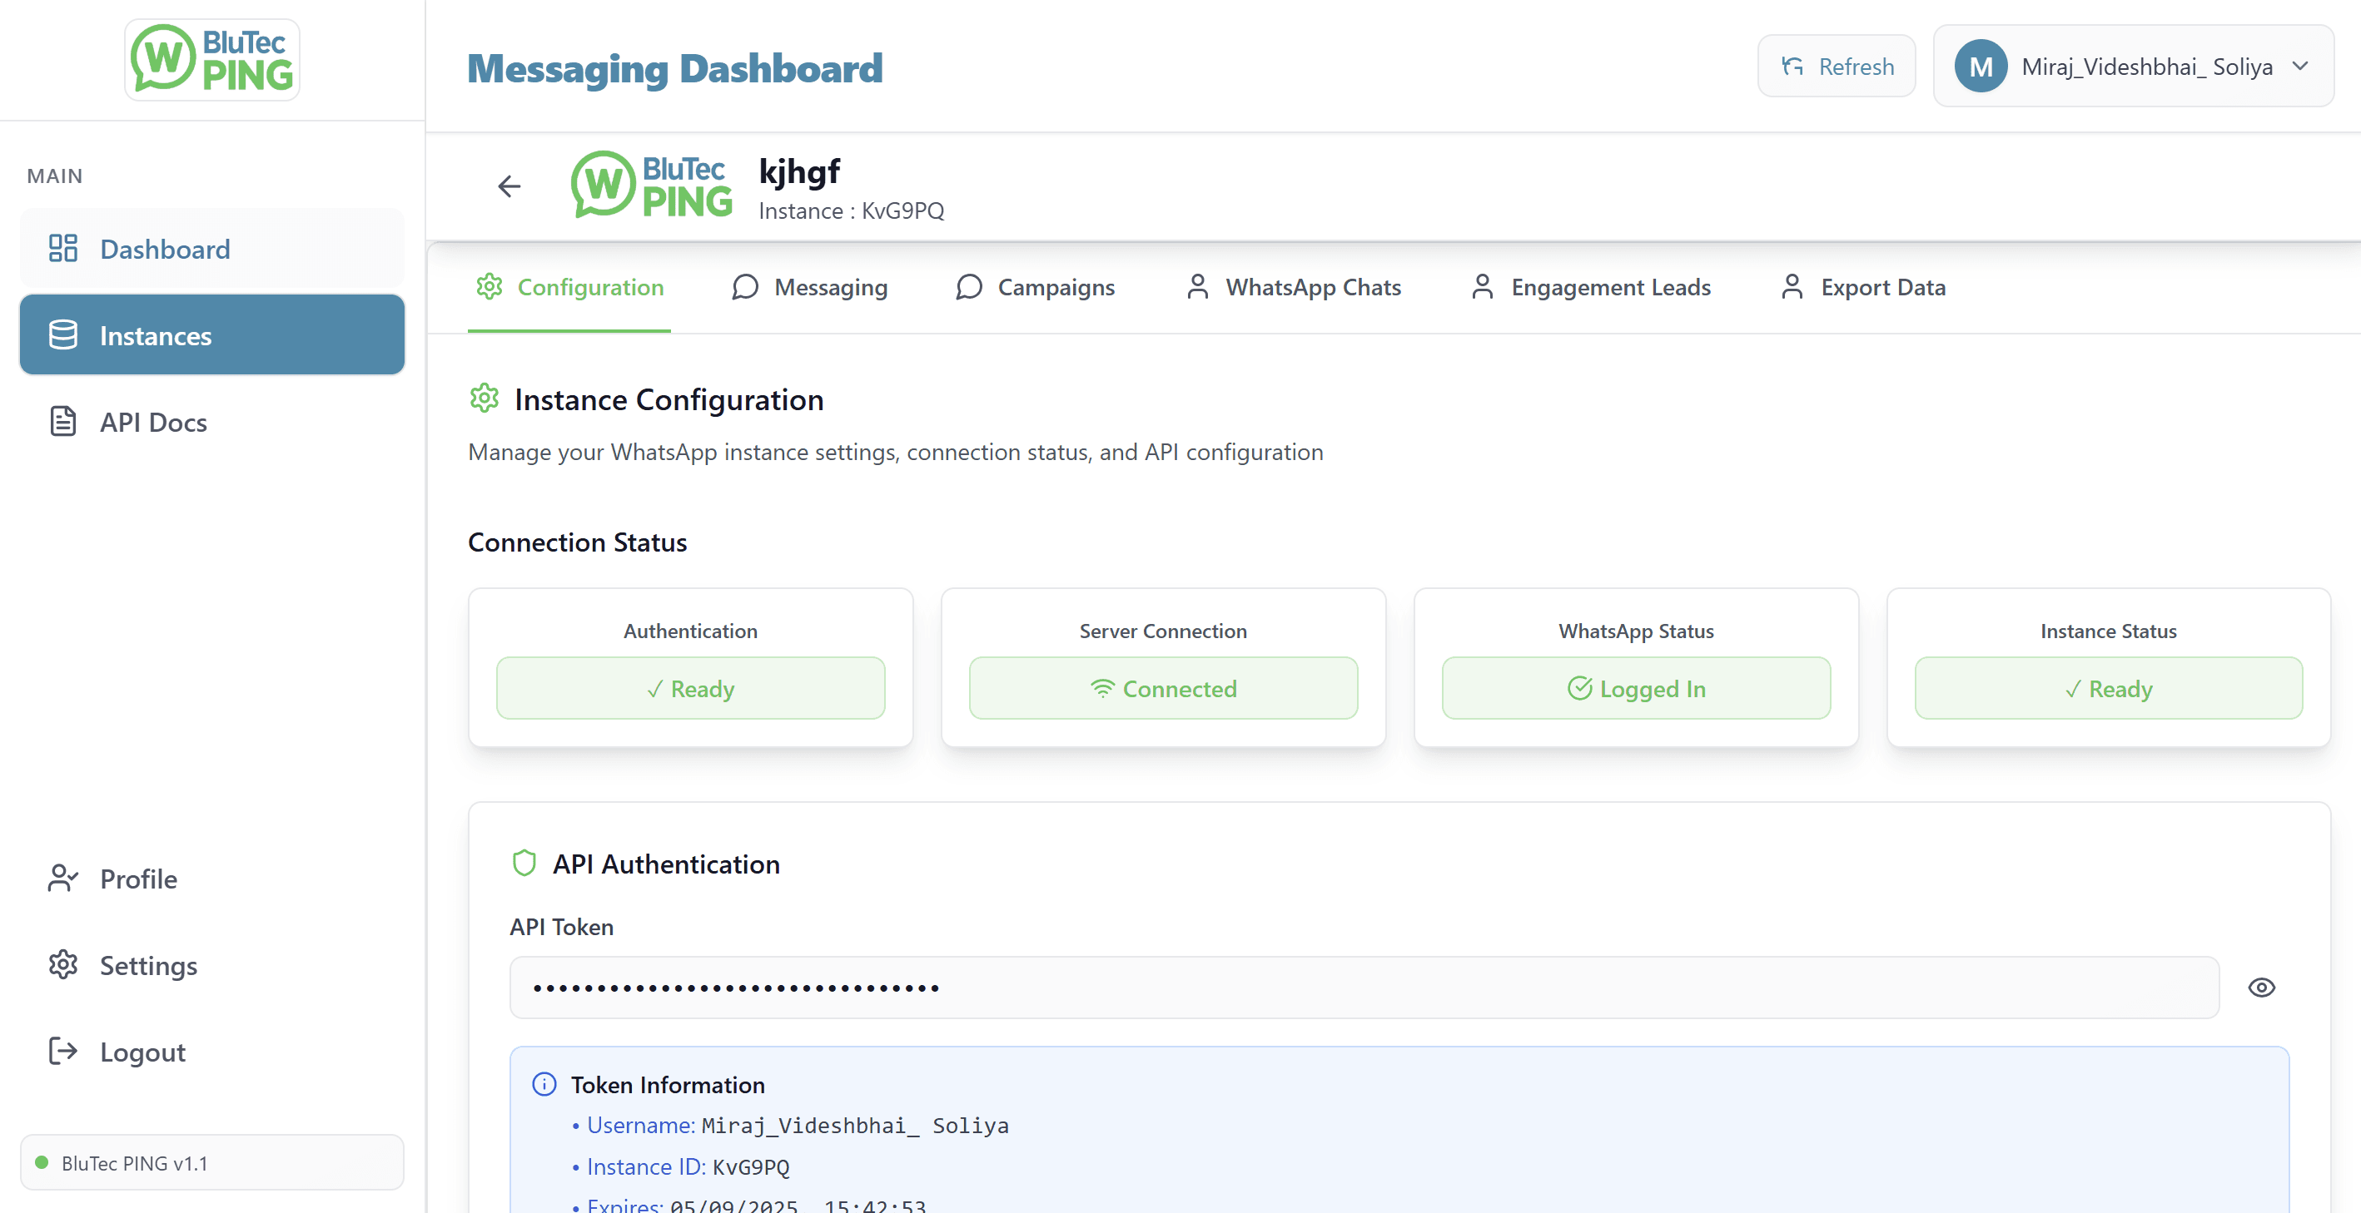Open the Miraj_Videshbhai_Soliya account menu
Screen dimensions: 2361x1213
(x=2145, y=66)
